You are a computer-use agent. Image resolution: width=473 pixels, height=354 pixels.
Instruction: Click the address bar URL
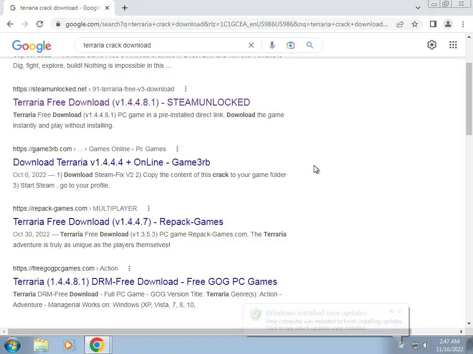(226, 24)
